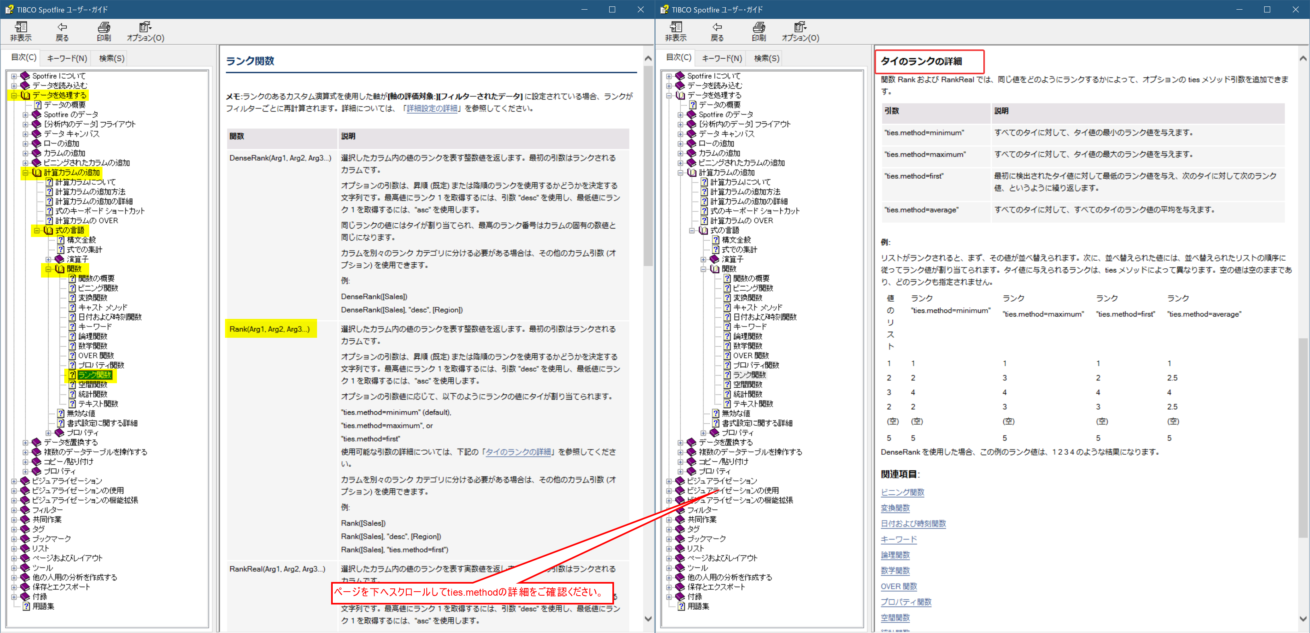Open 無効な値 topic in left tree
Screen dimensions: 1310x633
pos(81,413)
